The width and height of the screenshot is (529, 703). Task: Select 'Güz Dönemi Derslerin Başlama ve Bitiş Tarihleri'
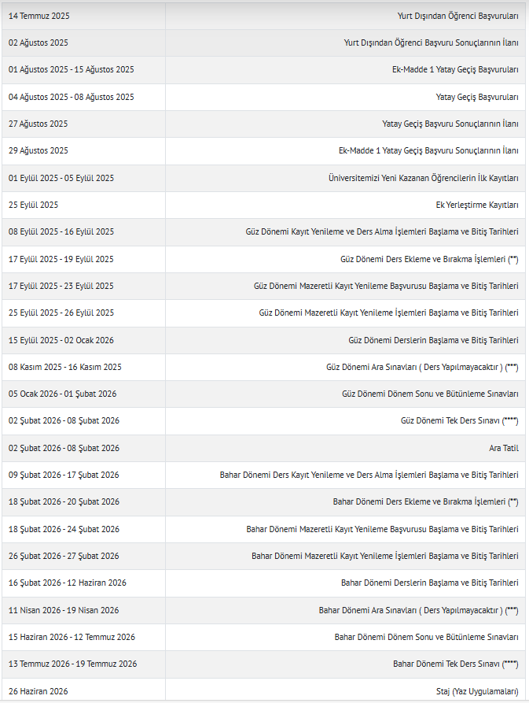point(433,340)
